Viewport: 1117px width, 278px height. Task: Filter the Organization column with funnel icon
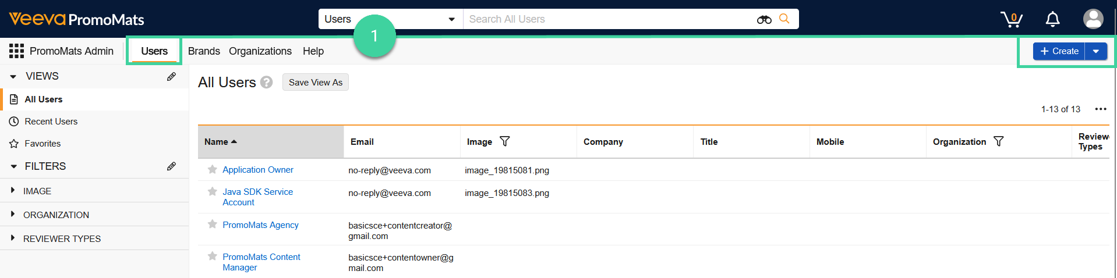click(998, 141)
